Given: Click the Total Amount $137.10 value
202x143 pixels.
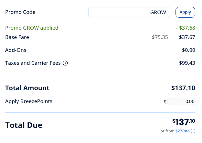Looking at the screenshot, I should tap(183, 88).
